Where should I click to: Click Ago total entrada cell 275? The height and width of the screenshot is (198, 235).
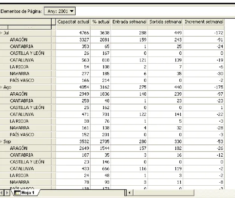coord(129,87)
